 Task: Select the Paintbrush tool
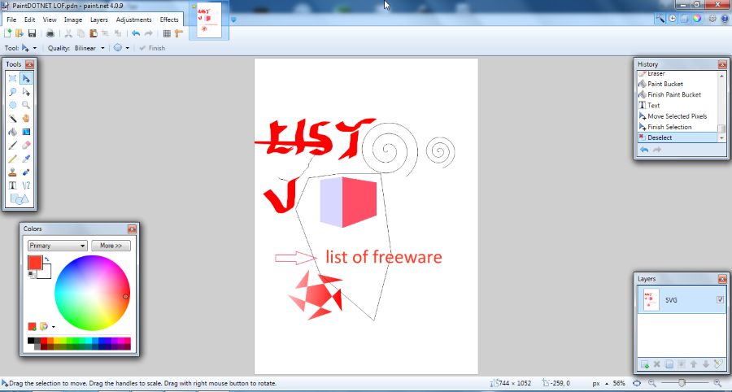click(x=12, y=146)
